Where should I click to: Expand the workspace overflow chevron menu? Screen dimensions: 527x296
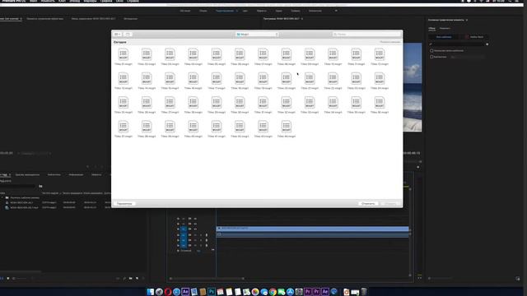point(336,11)
